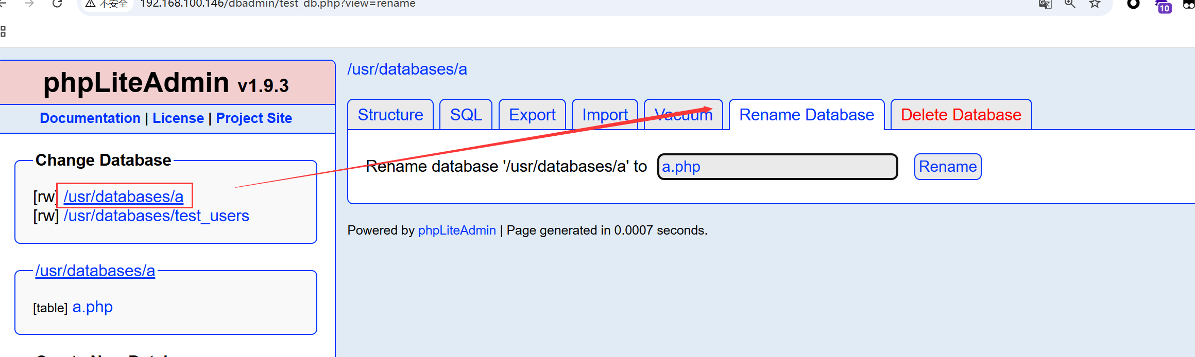Click the 'Powered by' footer text
The width and height of the screenshot is (1195, 357).
pyautogui.click(x=381, y=230)
